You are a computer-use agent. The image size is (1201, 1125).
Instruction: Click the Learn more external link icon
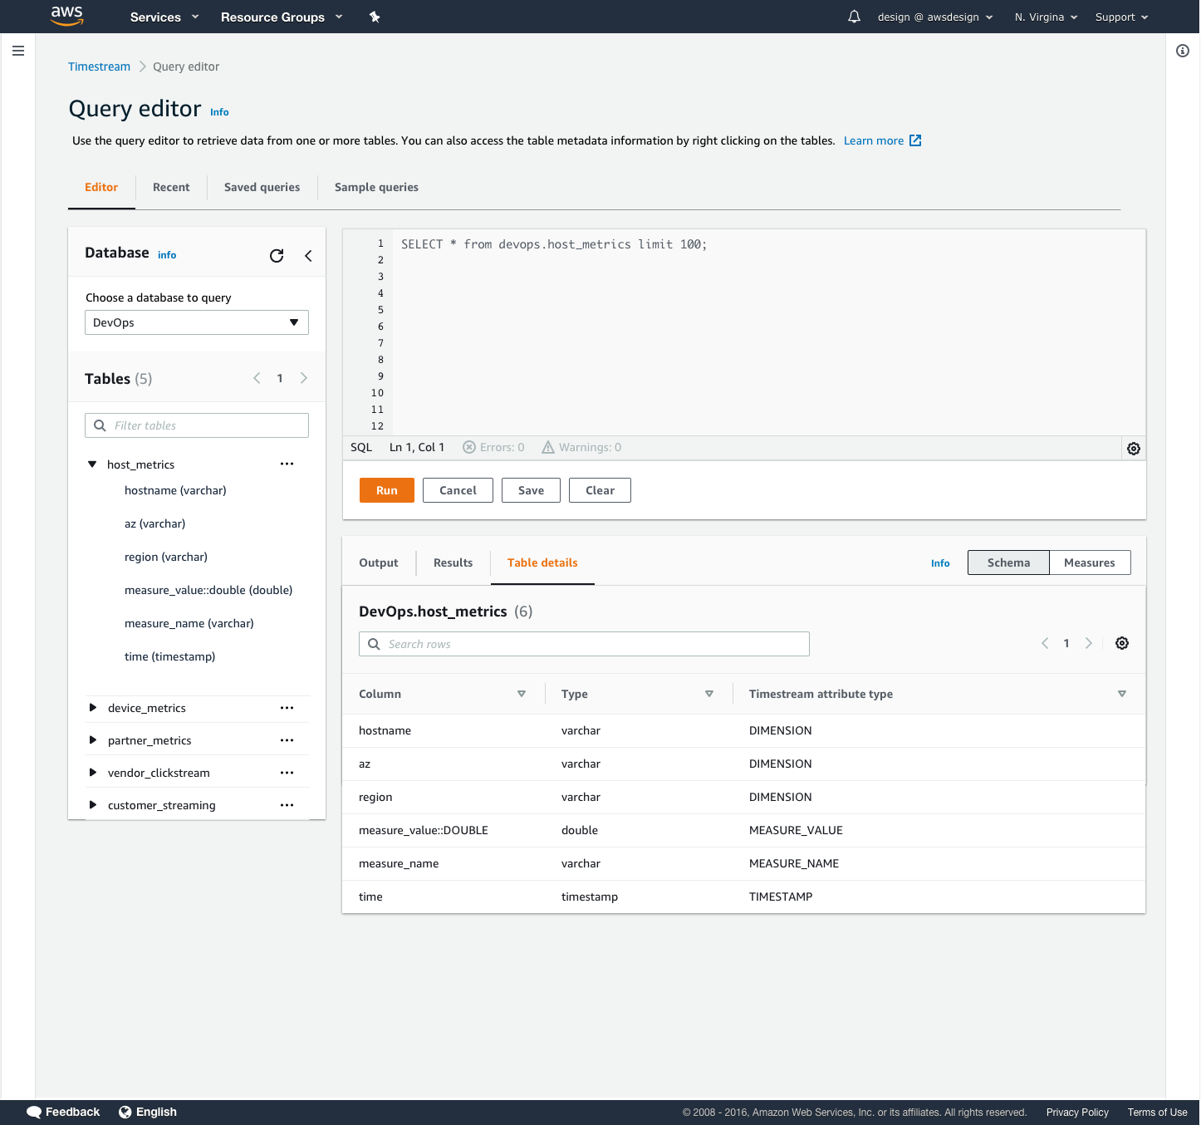(x=915, y=140)
